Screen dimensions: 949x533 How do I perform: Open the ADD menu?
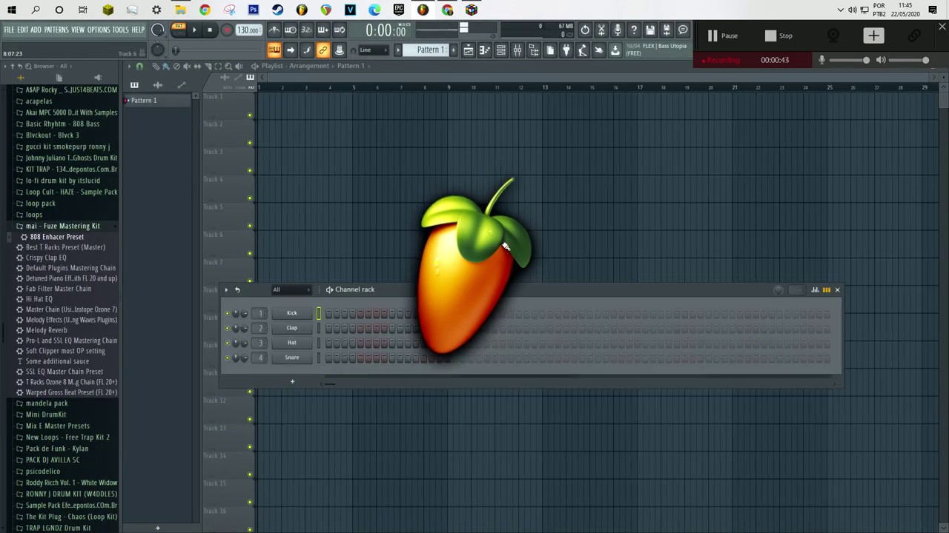[x=36, y=30]
